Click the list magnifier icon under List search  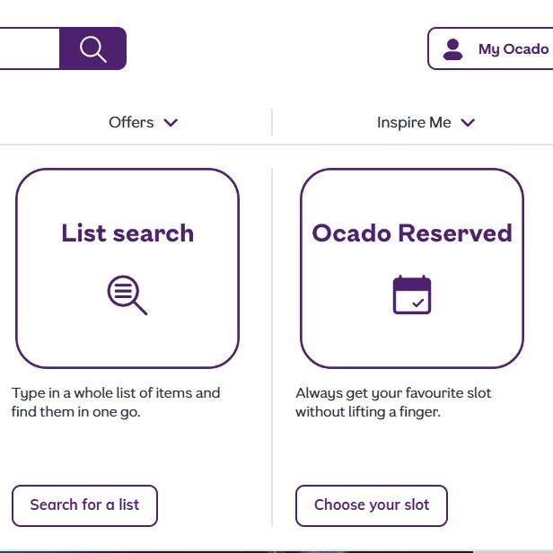127,294
